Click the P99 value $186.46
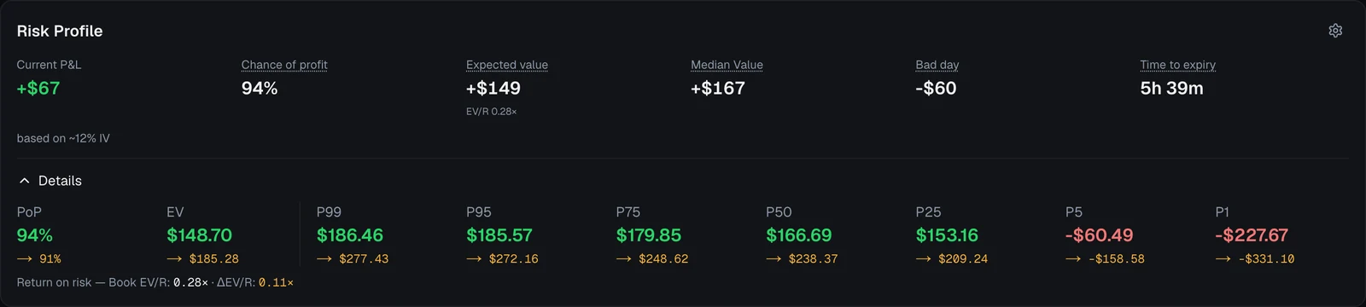 350,235
